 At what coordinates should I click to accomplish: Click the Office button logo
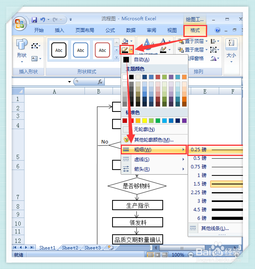tap(19, 23)
